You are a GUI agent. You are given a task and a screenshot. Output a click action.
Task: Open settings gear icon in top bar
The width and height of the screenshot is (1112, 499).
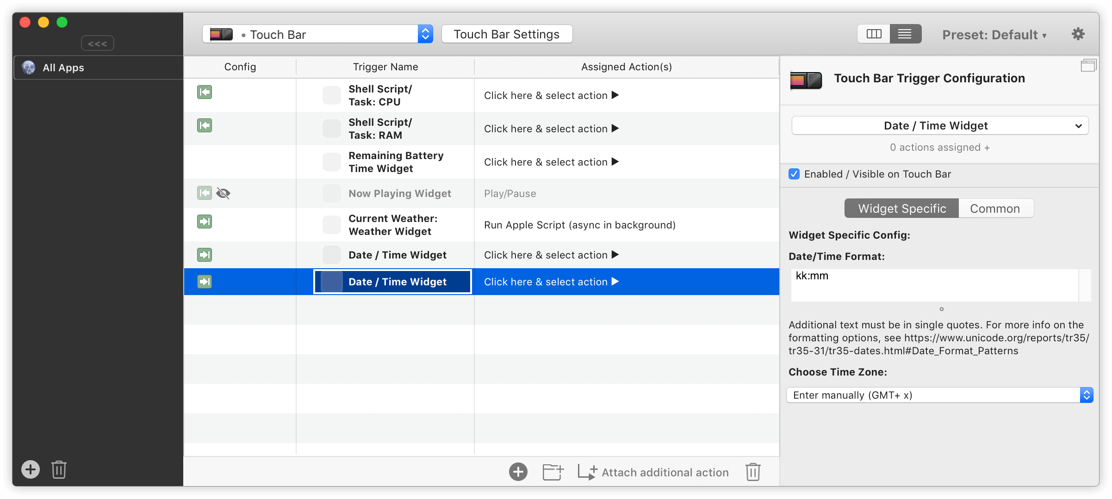point(1078,34)
